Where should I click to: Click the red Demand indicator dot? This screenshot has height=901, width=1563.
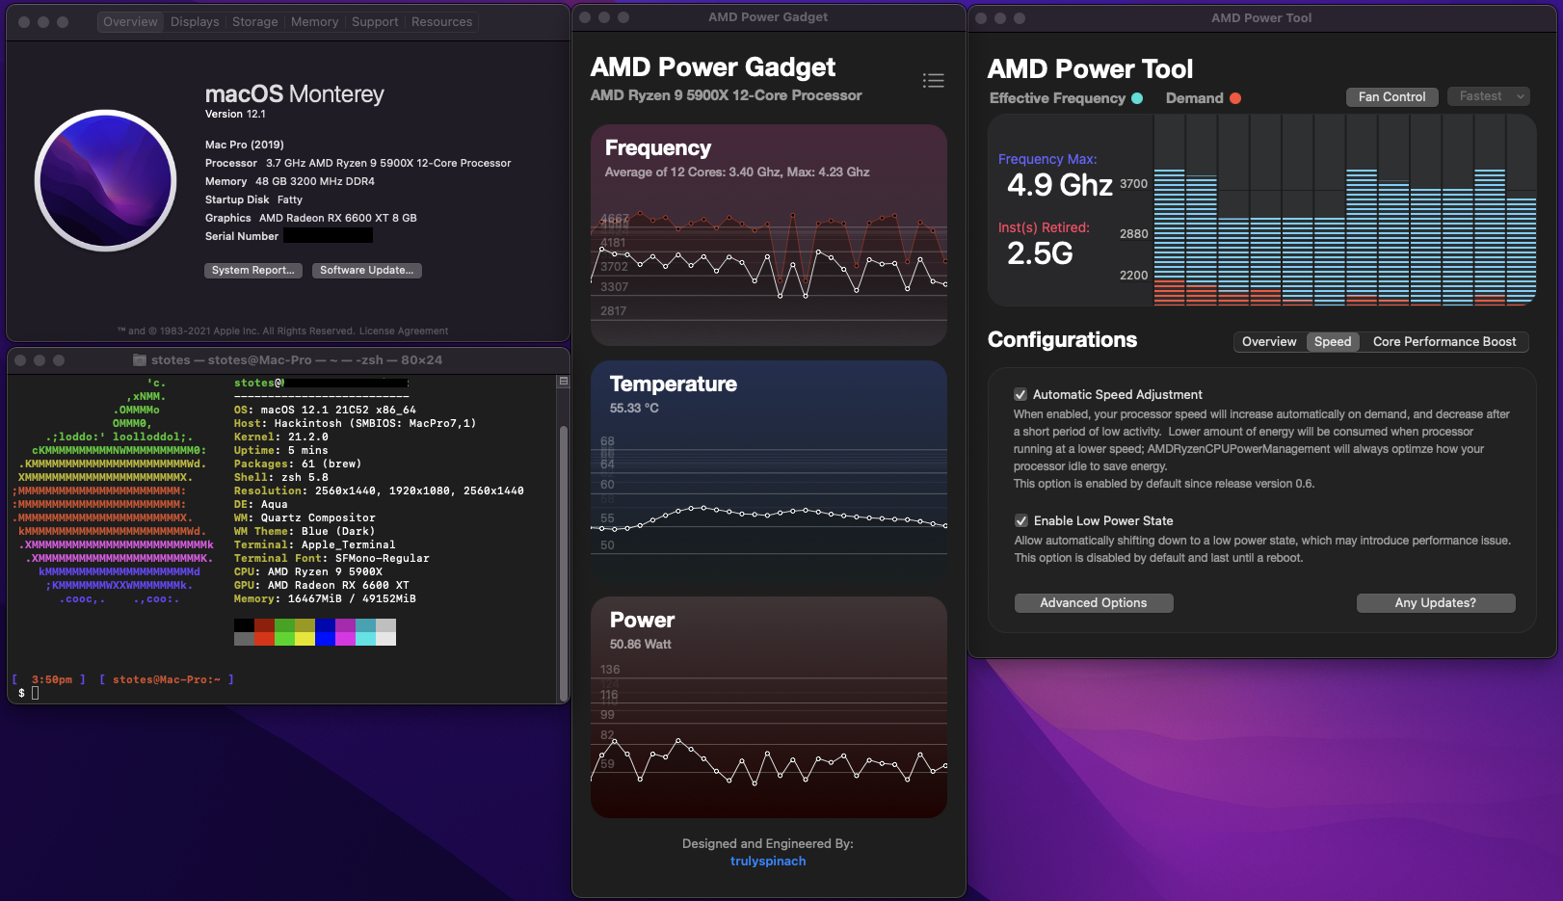tap(1235, 98)
